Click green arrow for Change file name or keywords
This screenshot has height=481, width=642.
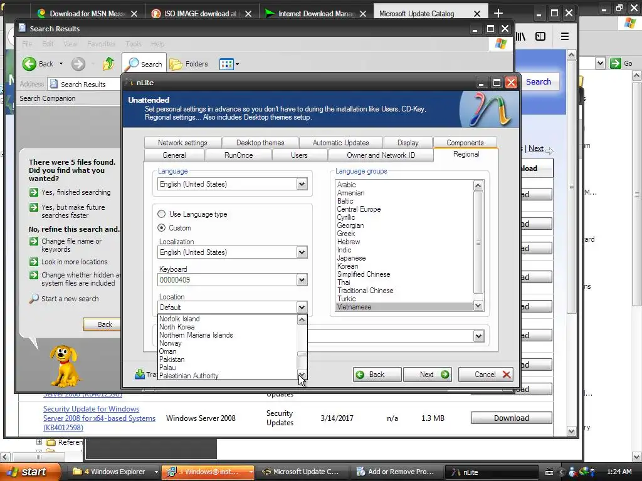[x=34, y=241]
